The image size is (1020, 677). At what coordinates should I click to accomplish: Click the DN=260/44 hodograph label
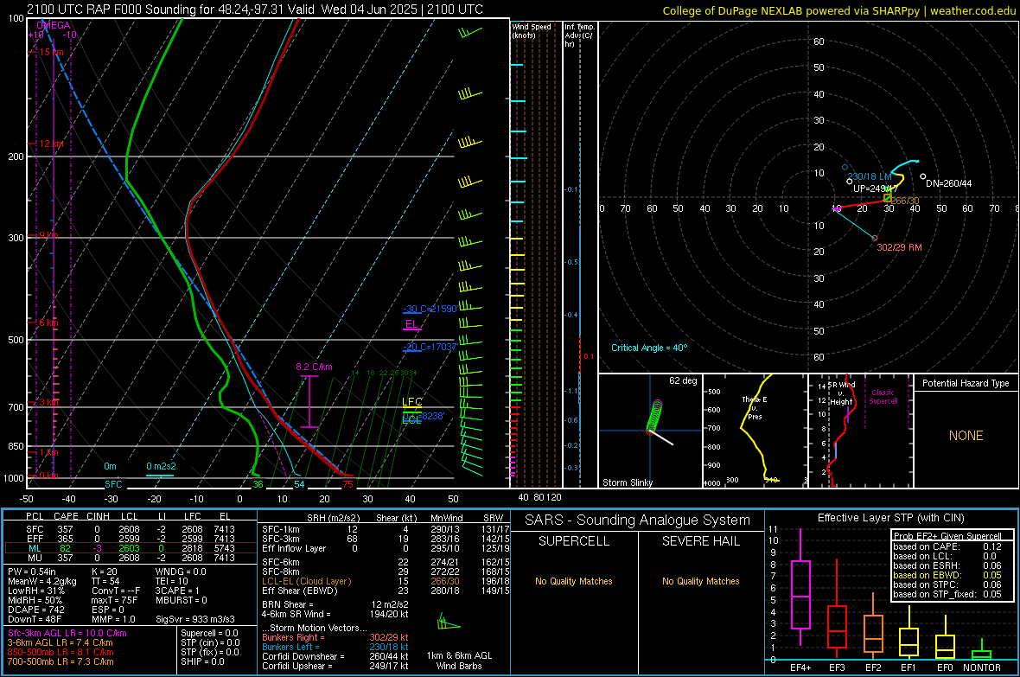948,183
